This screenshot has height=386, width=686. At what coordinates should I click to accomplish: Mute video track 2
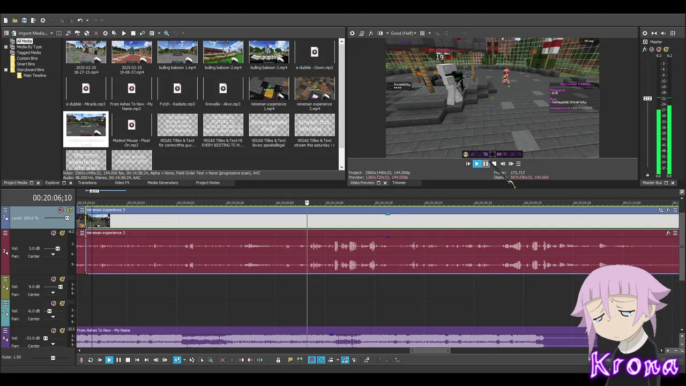tap(61, 210)
